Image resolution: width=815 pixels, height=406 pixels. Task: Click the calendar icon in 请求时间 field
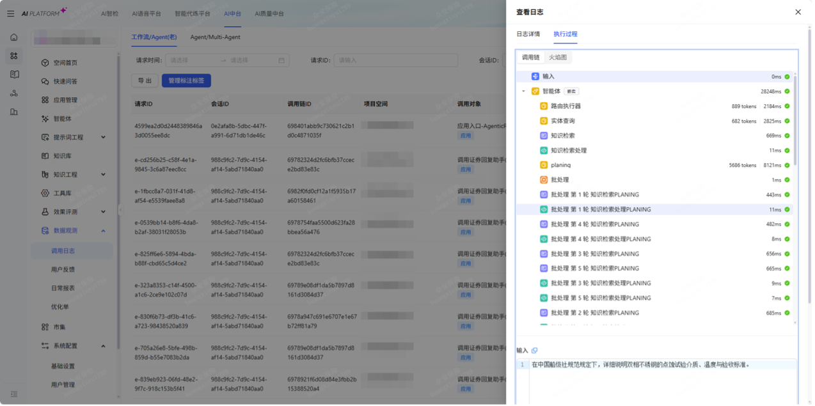(x=281, y=61)
